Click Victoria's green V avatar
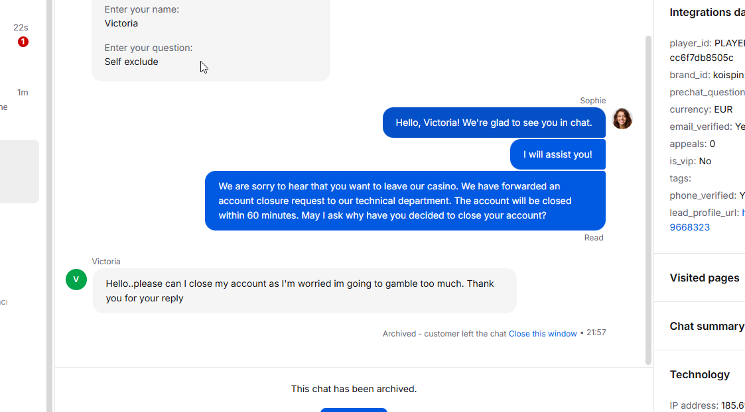Screen dimensions: 745x412 [76, 280]
